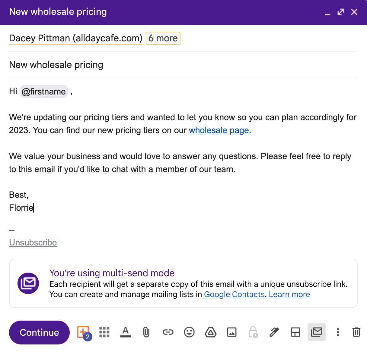The height and width of the screenshot is (352, 367).
Task: Insert files using Google Drive icon
Action: (211, 332)
